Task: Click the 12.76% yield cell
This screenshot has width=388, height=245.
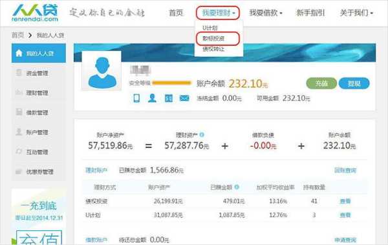Action: [x=278, y=215]
